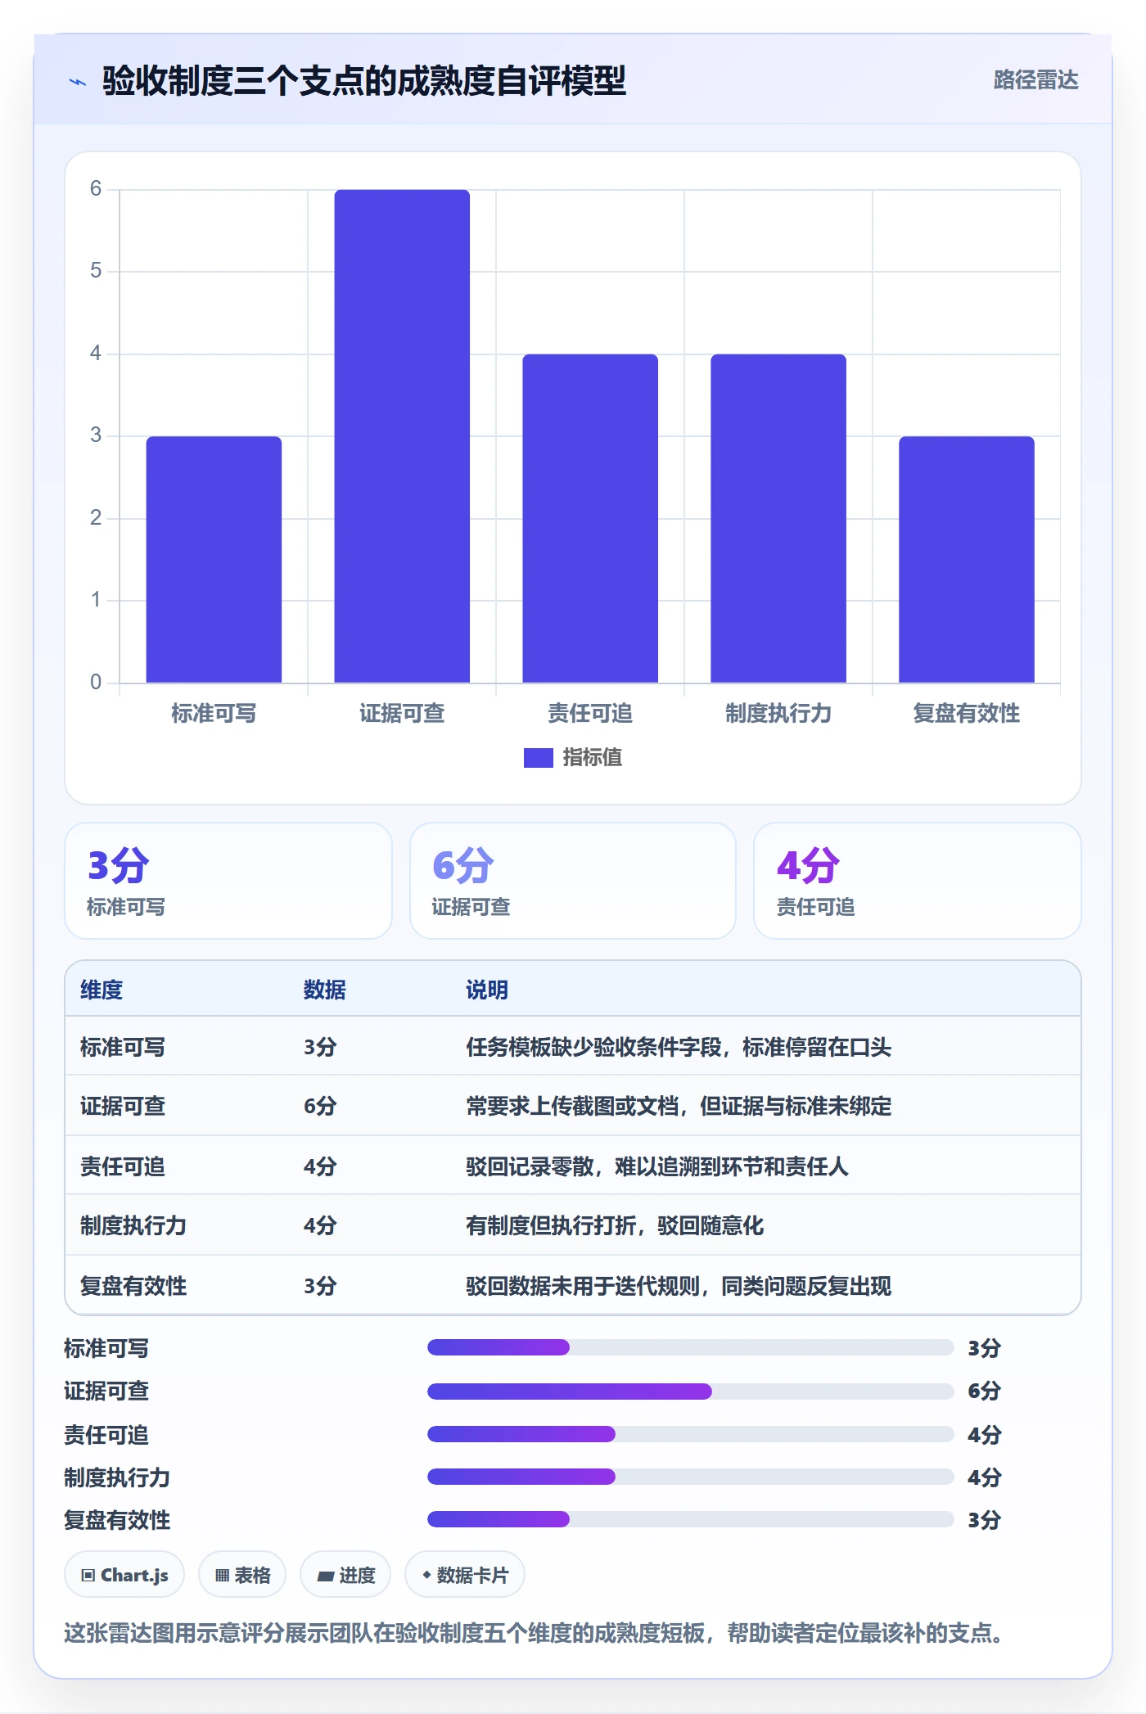
Task: Toggle the 指标值 legend color swatch
Action: point(538,758)
